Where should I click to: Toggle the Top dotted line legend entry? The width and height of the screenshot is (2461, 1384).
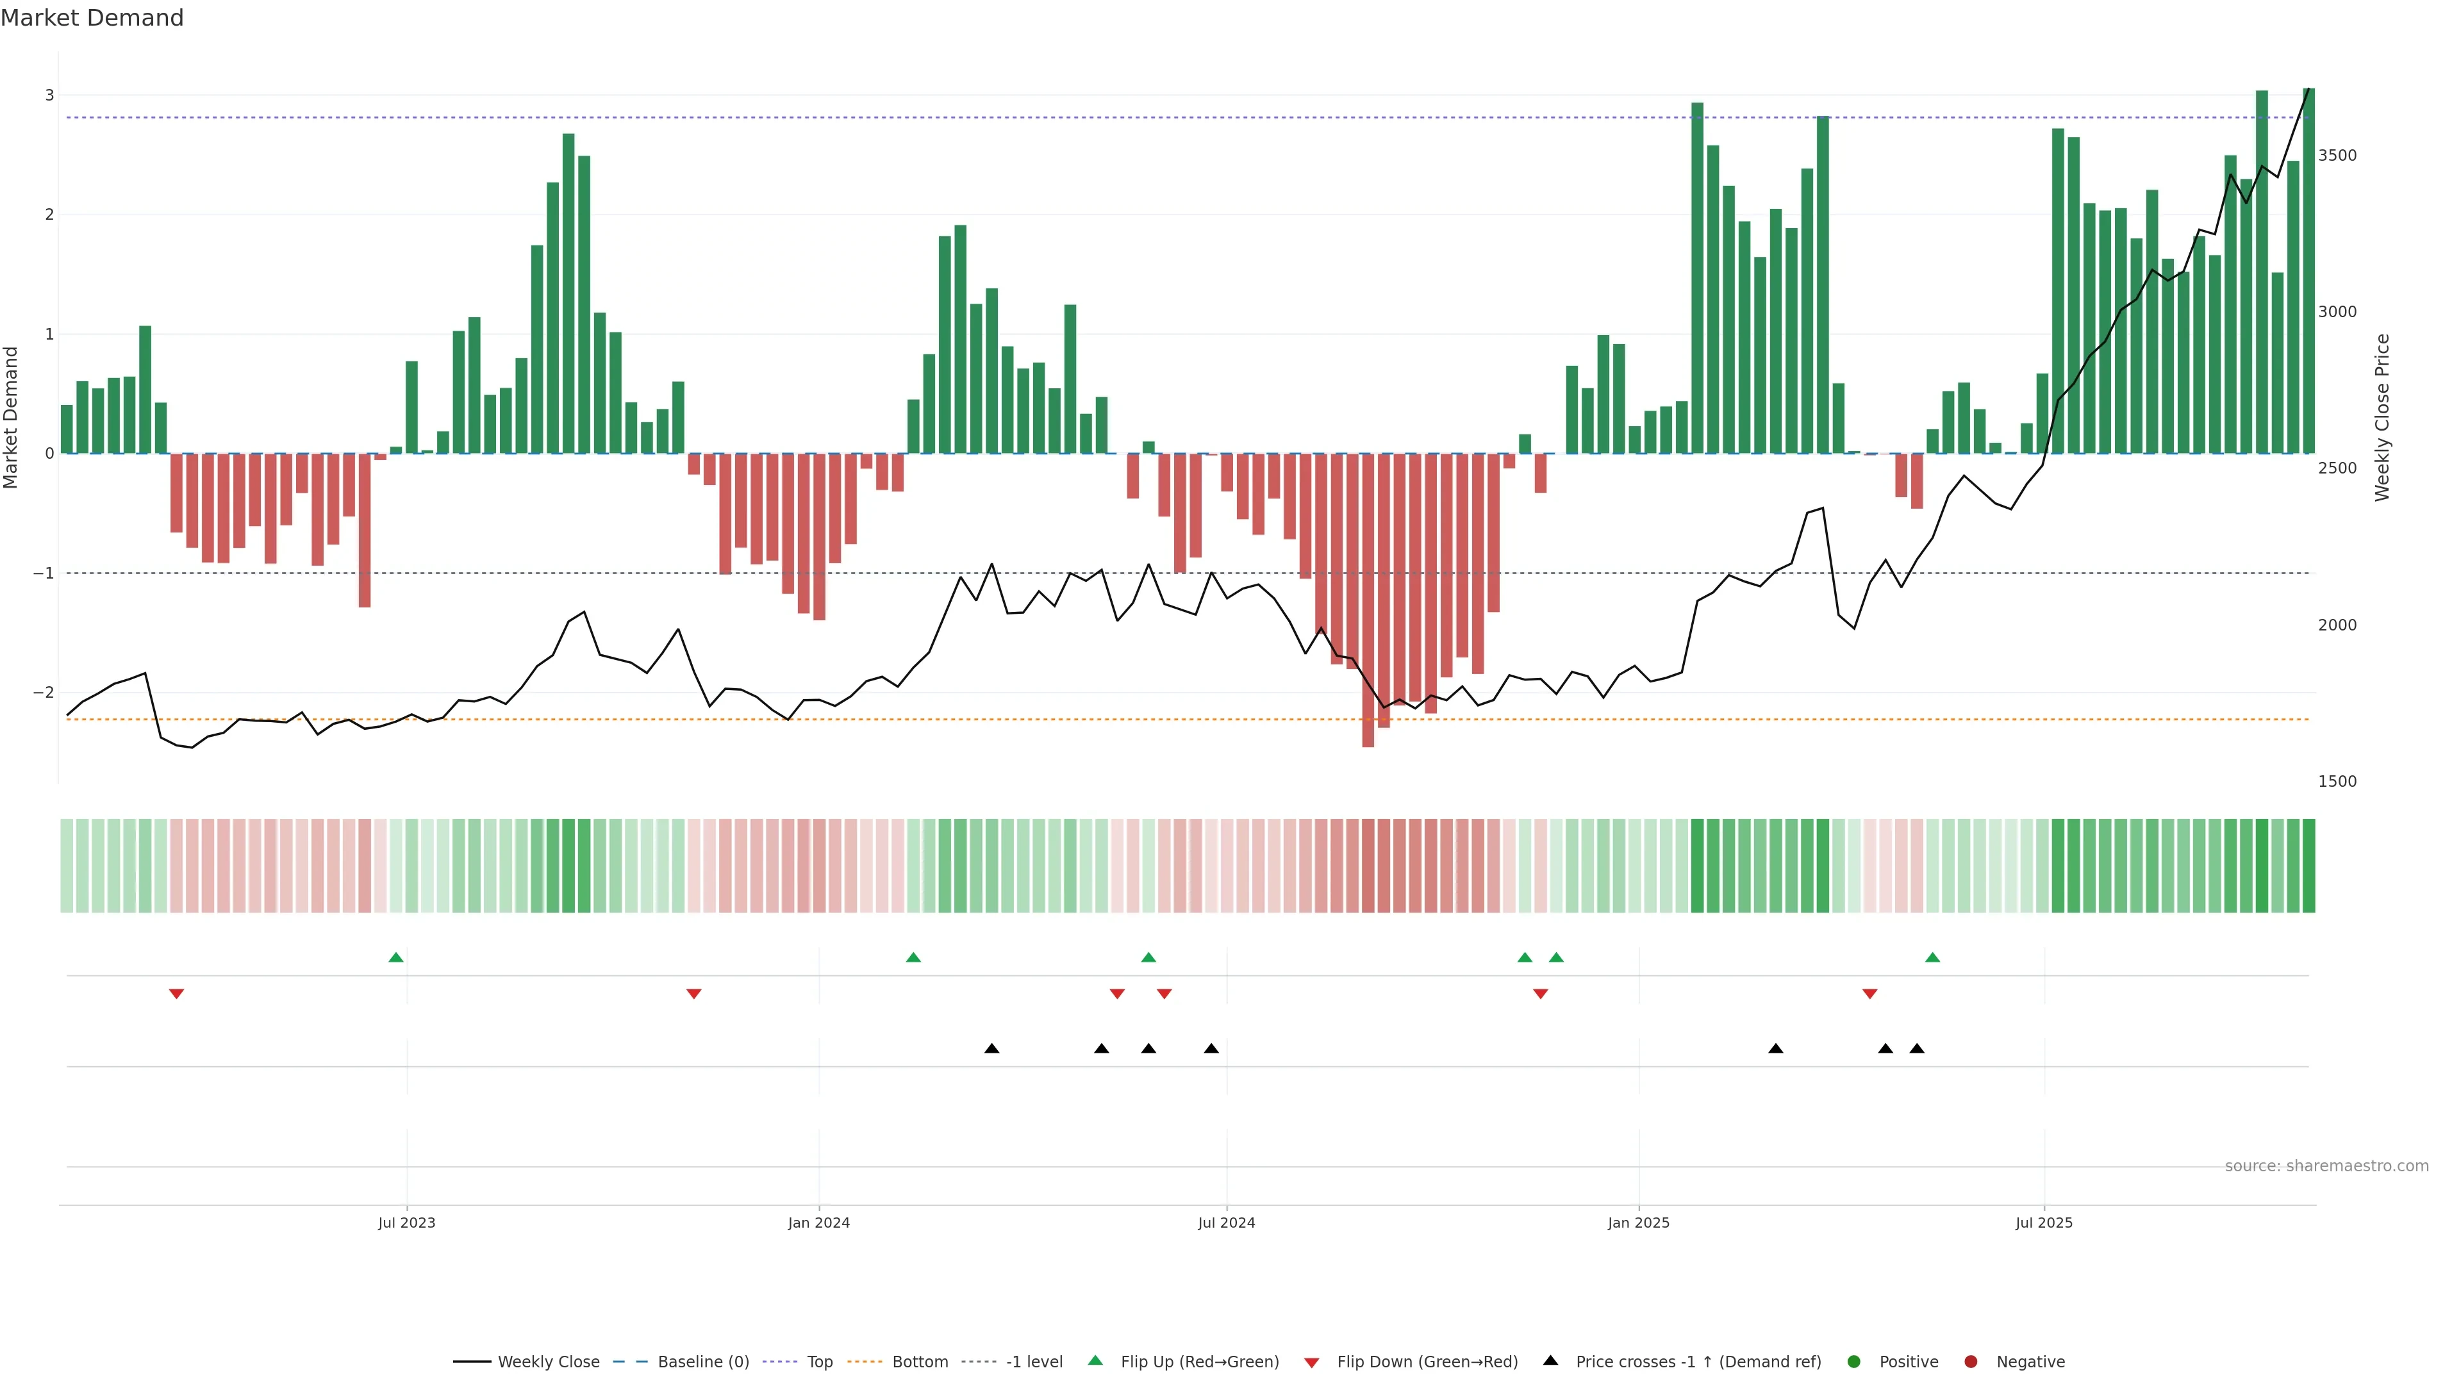tap(819, 1361)
